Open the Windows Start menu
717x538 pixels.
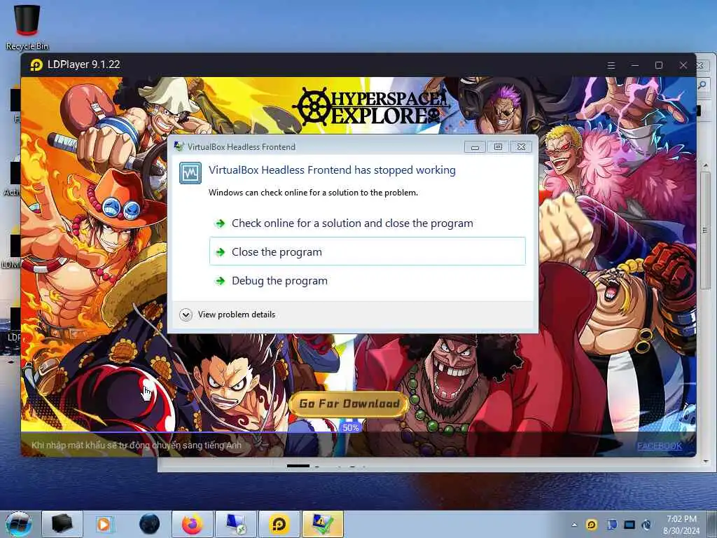(18, 524)
